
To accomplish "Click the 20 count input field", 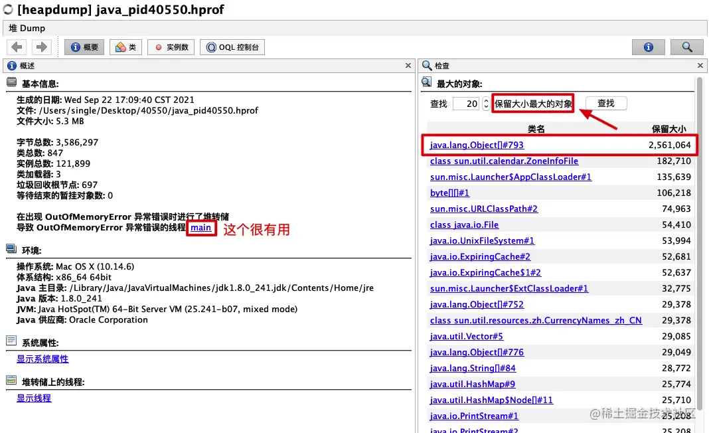I will click(466, 104).
